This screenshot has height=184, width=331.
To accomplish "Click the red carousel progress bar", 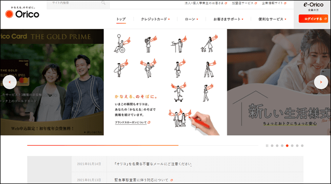I will click(x=103, y=145).
